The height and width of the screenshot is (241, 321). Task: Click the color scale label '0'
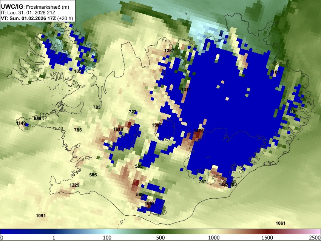point(2,238)
